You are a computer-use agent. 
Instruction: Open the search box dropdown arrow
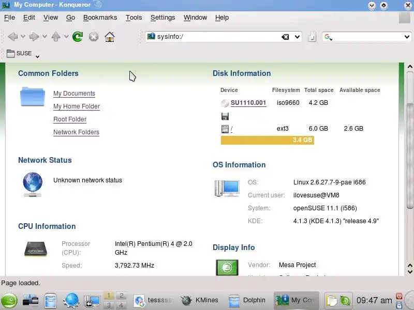click(x=407, y=37)
